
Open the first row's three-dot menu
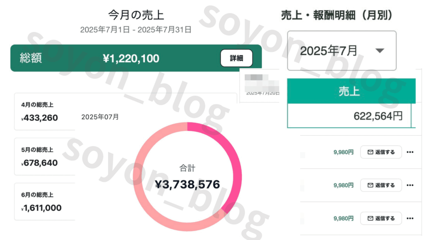pyautogui.click(x=410, y=152)
